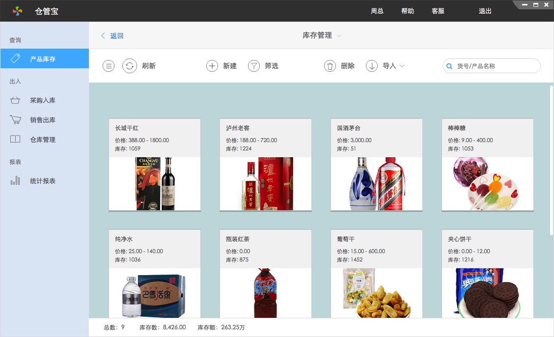Expand the 库存管理 title dropdown
Viewport: 554px width, 337px height.
point(339,36)
